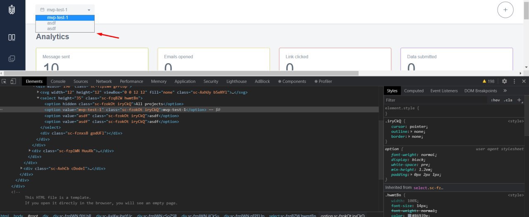Open the mvp-test-1 project dropdown

pyautogui.click(x=65, y=9)
